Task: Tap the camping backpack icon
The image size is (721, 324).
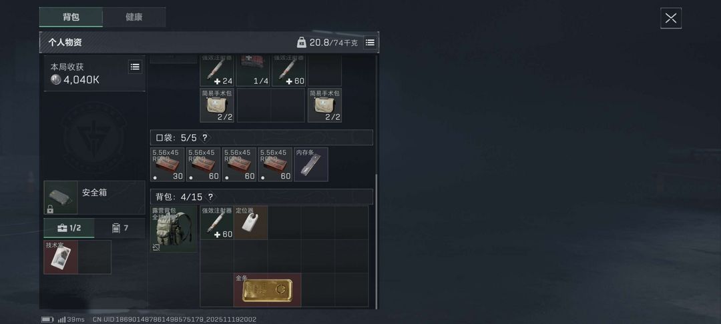Action: pos(174,229)
